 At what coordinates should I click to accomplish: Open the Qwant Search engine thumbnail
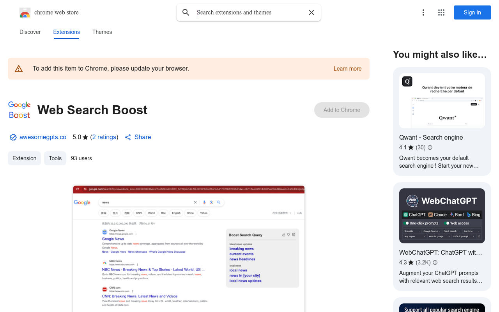(x=442, y=101)
